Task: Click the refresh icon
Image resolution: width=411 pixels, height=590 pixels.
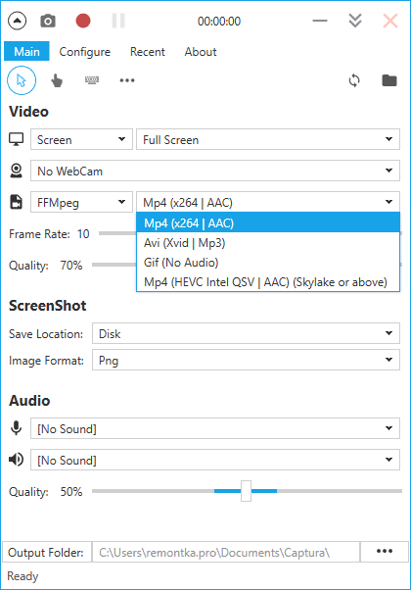Action: point(354,80)
